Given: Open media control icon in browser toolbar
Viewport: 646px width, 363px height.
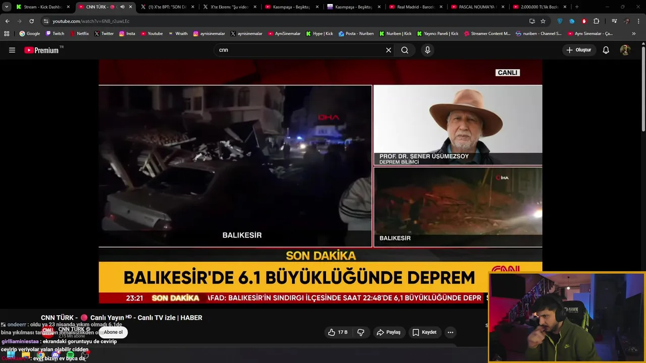Looking at the screenshot, I should [x=614, y=21].
